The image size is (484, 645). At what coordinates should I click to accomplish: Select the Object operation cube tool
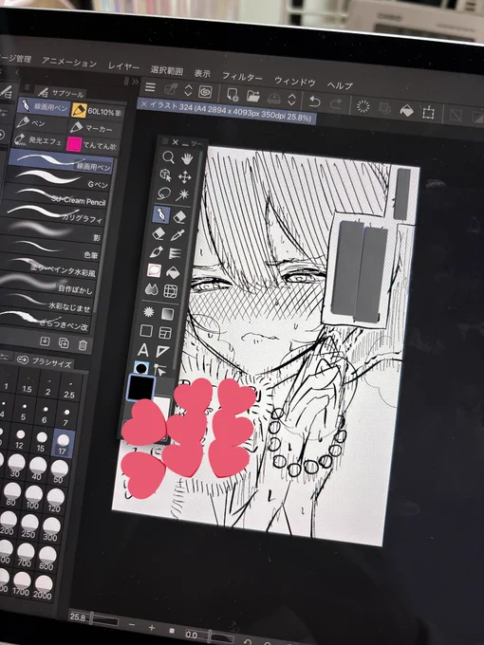[x=165, y=175]
